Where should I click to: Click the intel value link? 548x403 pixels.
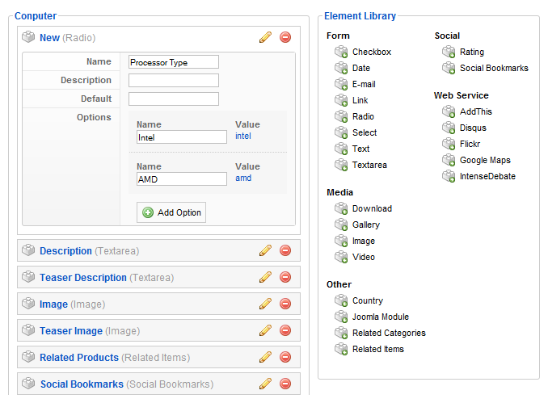243,136
